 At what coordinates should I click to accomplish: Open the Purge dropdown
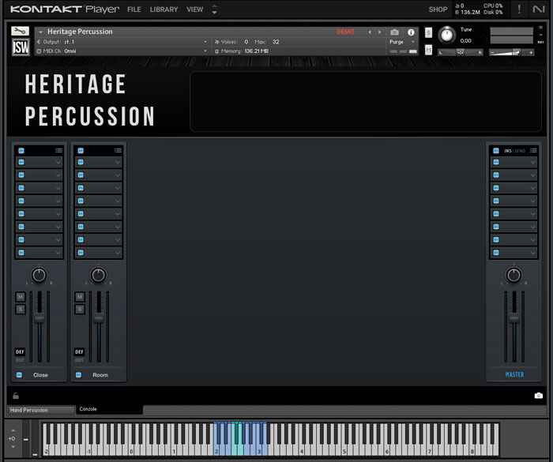tap(402, 42)
